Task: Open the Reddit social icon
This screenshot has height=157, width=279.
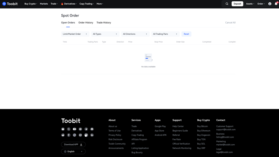Action: pos(63,135)
